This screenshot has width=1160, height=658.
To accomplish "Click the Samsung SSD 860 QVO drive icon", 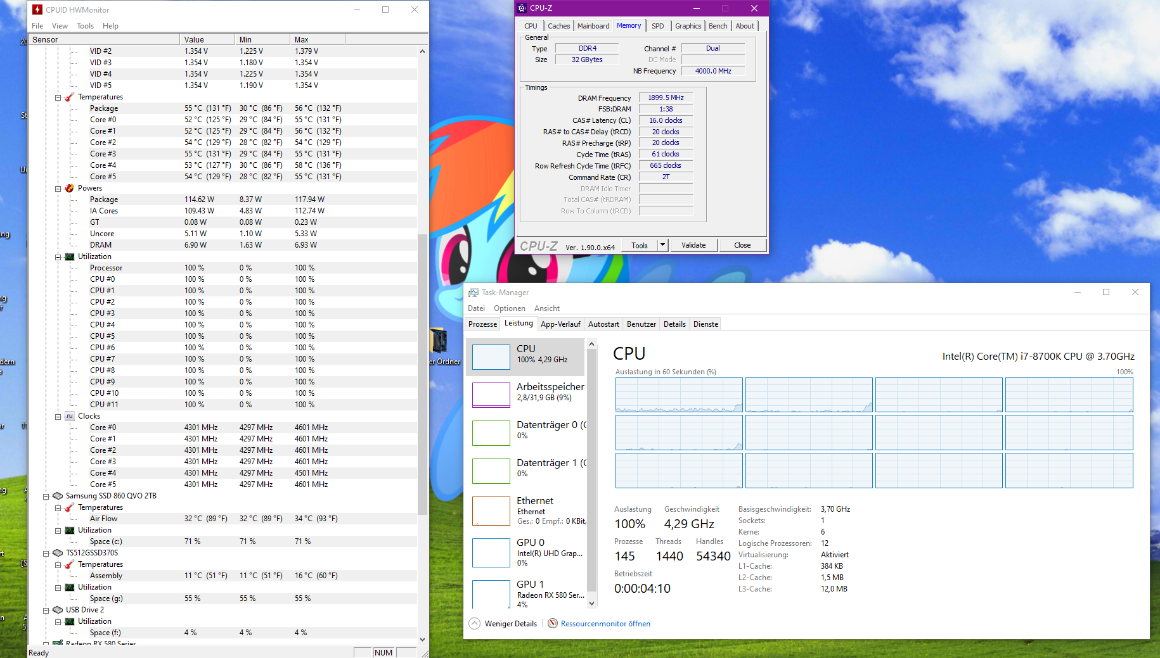I will point(58,496).
